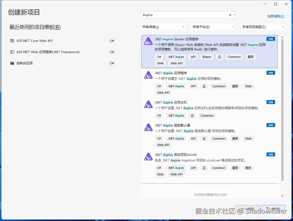Click the .NET Aspire 服务默认值 template icon
Image resolution: width=293 pixels, height=221 pixels.
(148, 127)
